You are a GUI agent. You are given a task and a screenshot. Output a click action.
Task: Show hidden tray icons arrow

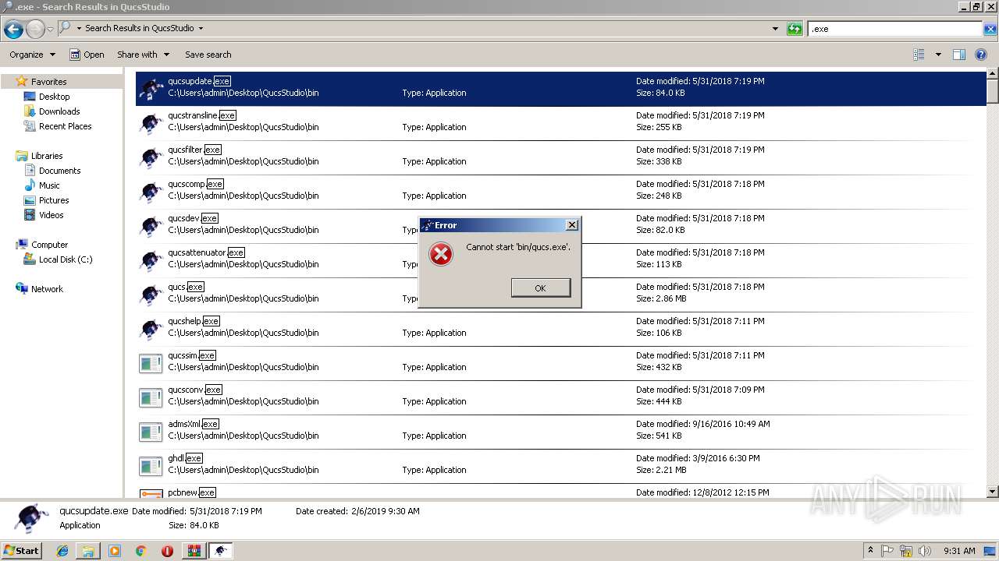point(870,551)
